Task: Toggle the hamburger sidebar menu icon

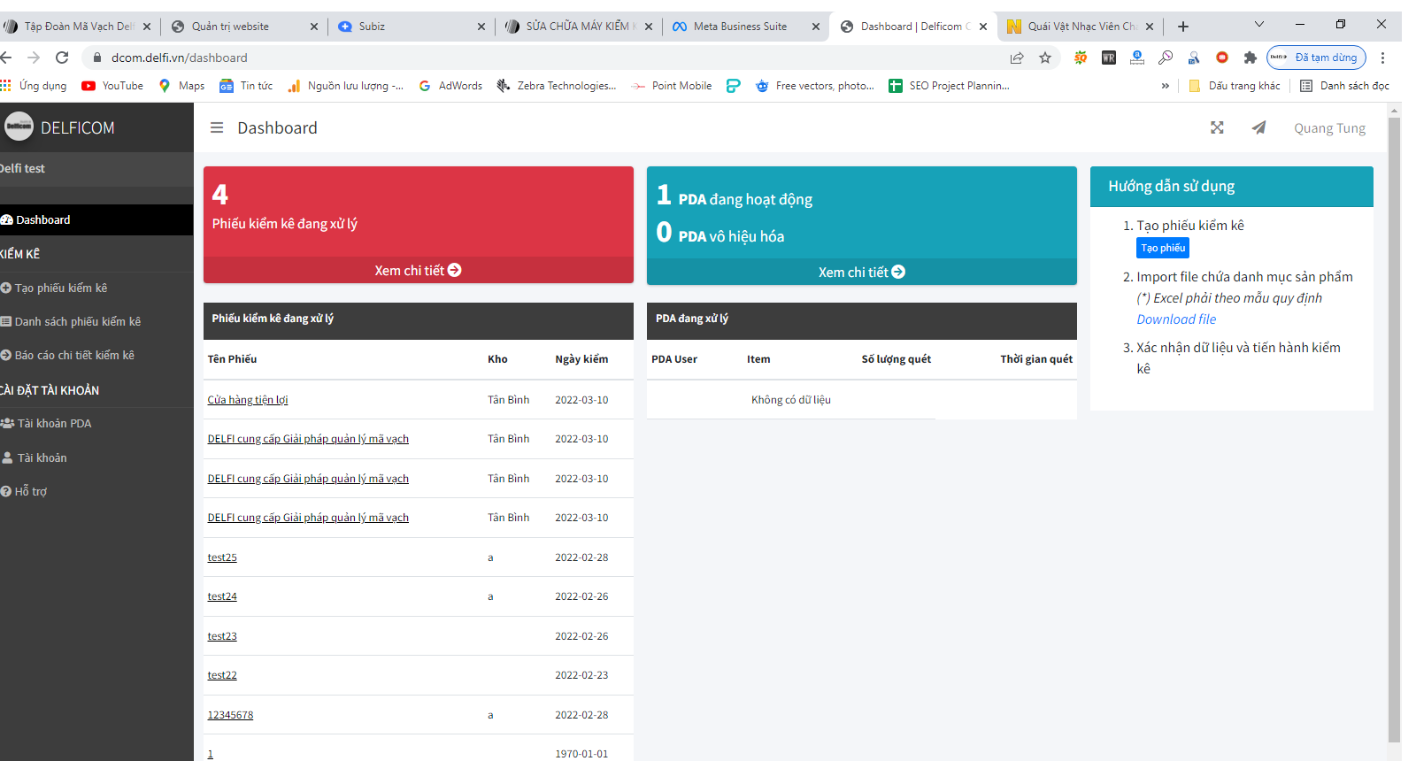Action: pyautogui.click(x=217, y=128)
